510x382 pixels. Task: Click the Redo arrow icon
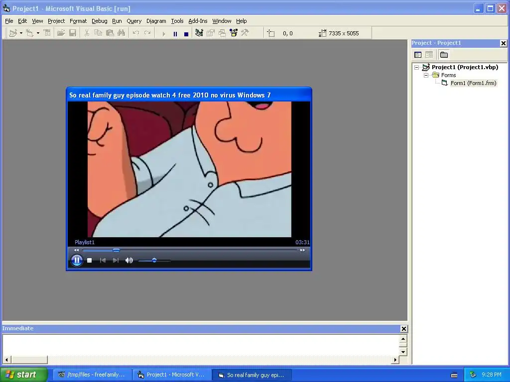click(147, 33)
